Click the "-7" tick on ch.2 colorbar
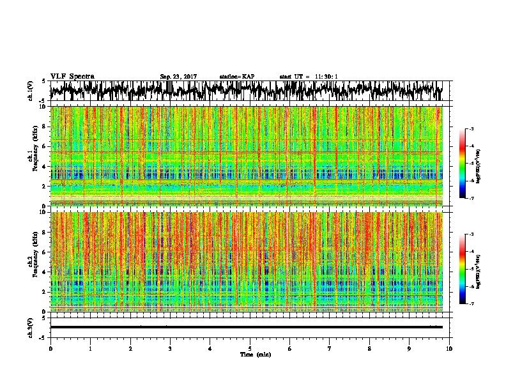This screenshot has width=506, height=391. coord(471,303)
